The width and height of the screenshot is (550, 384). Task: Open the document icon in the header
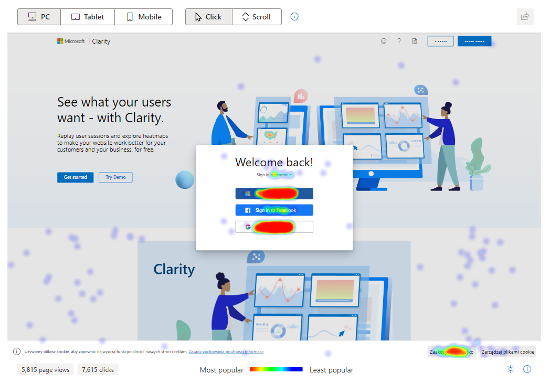click(415, 41)
